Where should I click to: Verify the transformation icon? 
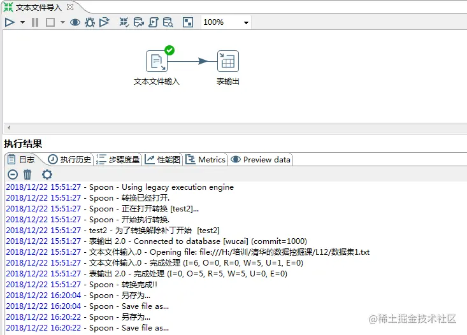point(124,22)
